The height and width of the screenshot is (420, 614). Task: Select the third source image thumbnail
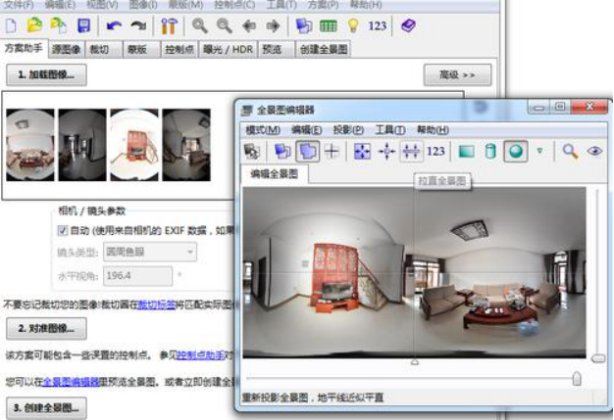132,144
